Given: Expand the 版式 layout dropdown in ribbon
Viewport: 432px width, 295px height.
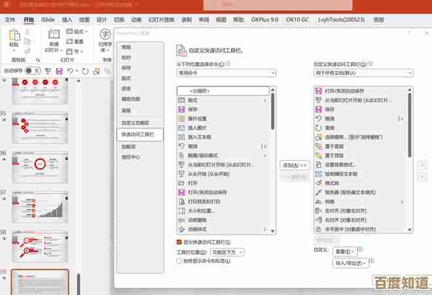Looking at the screenshot, I should pos(77,31).
